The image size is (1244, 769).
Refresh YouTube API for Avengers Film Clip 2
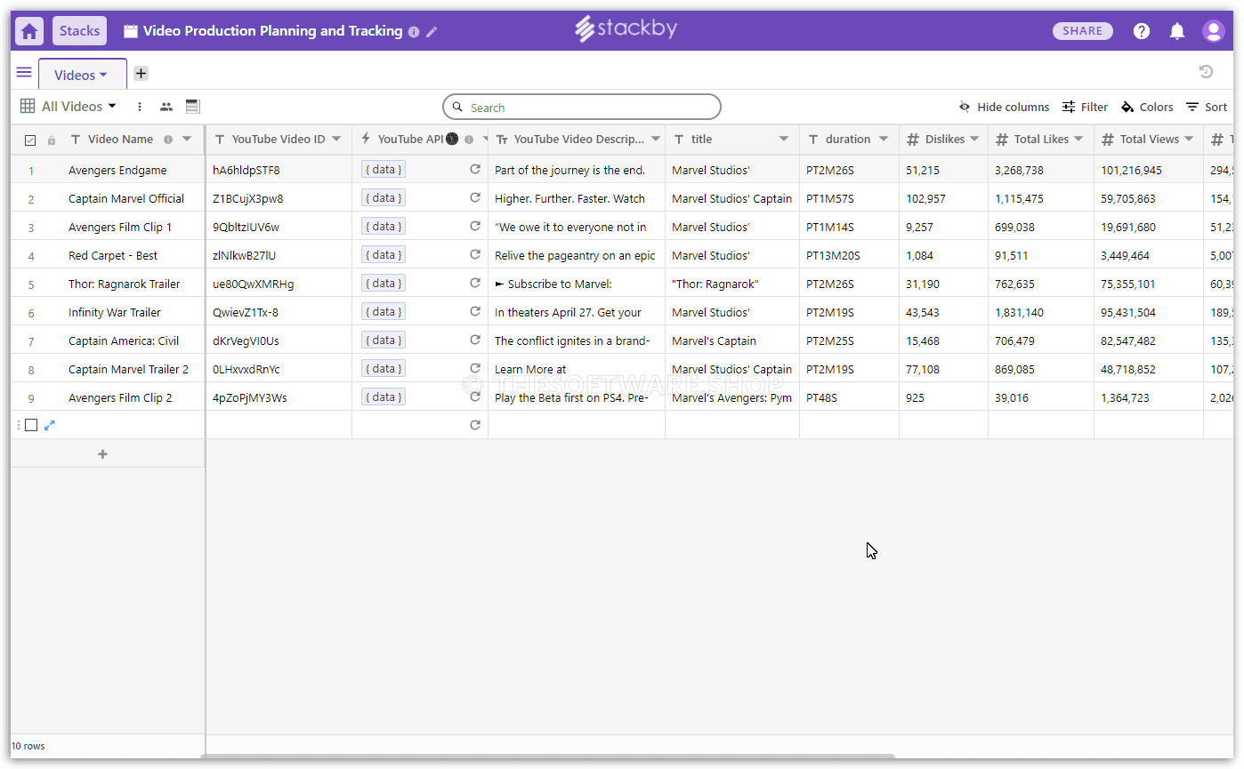coord(475,397)
